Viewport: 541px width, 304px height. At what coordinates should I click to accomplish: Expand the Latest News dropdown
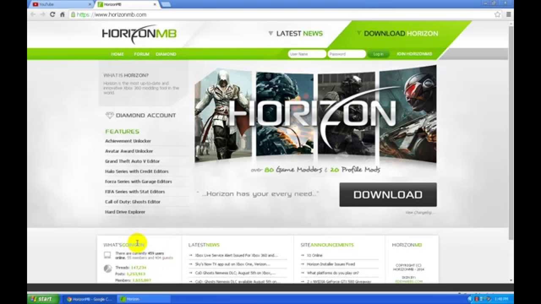point(295,33)
